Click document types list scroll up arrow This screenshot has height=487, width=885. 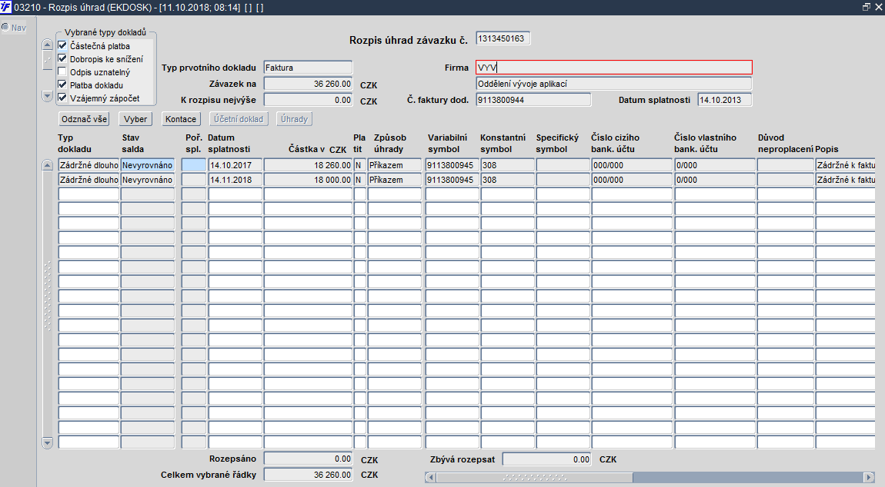pyautogui.click(x=48, y=45)
